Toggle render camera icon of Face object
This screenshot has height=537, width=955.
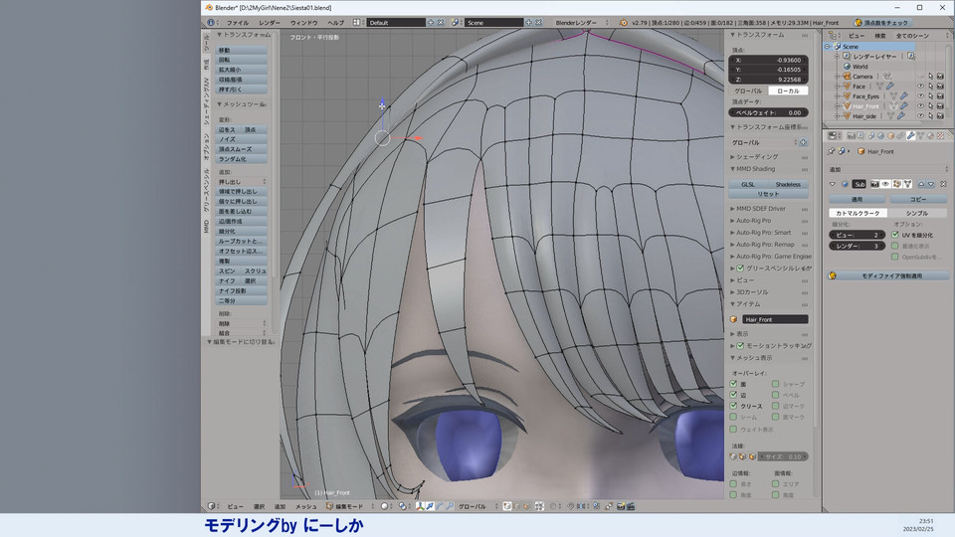(x=940, y=87)
